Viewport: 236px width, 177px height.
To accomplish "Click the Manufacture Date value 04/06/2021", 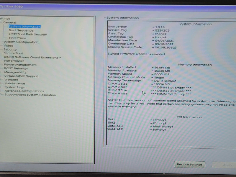I will [164, 41].
